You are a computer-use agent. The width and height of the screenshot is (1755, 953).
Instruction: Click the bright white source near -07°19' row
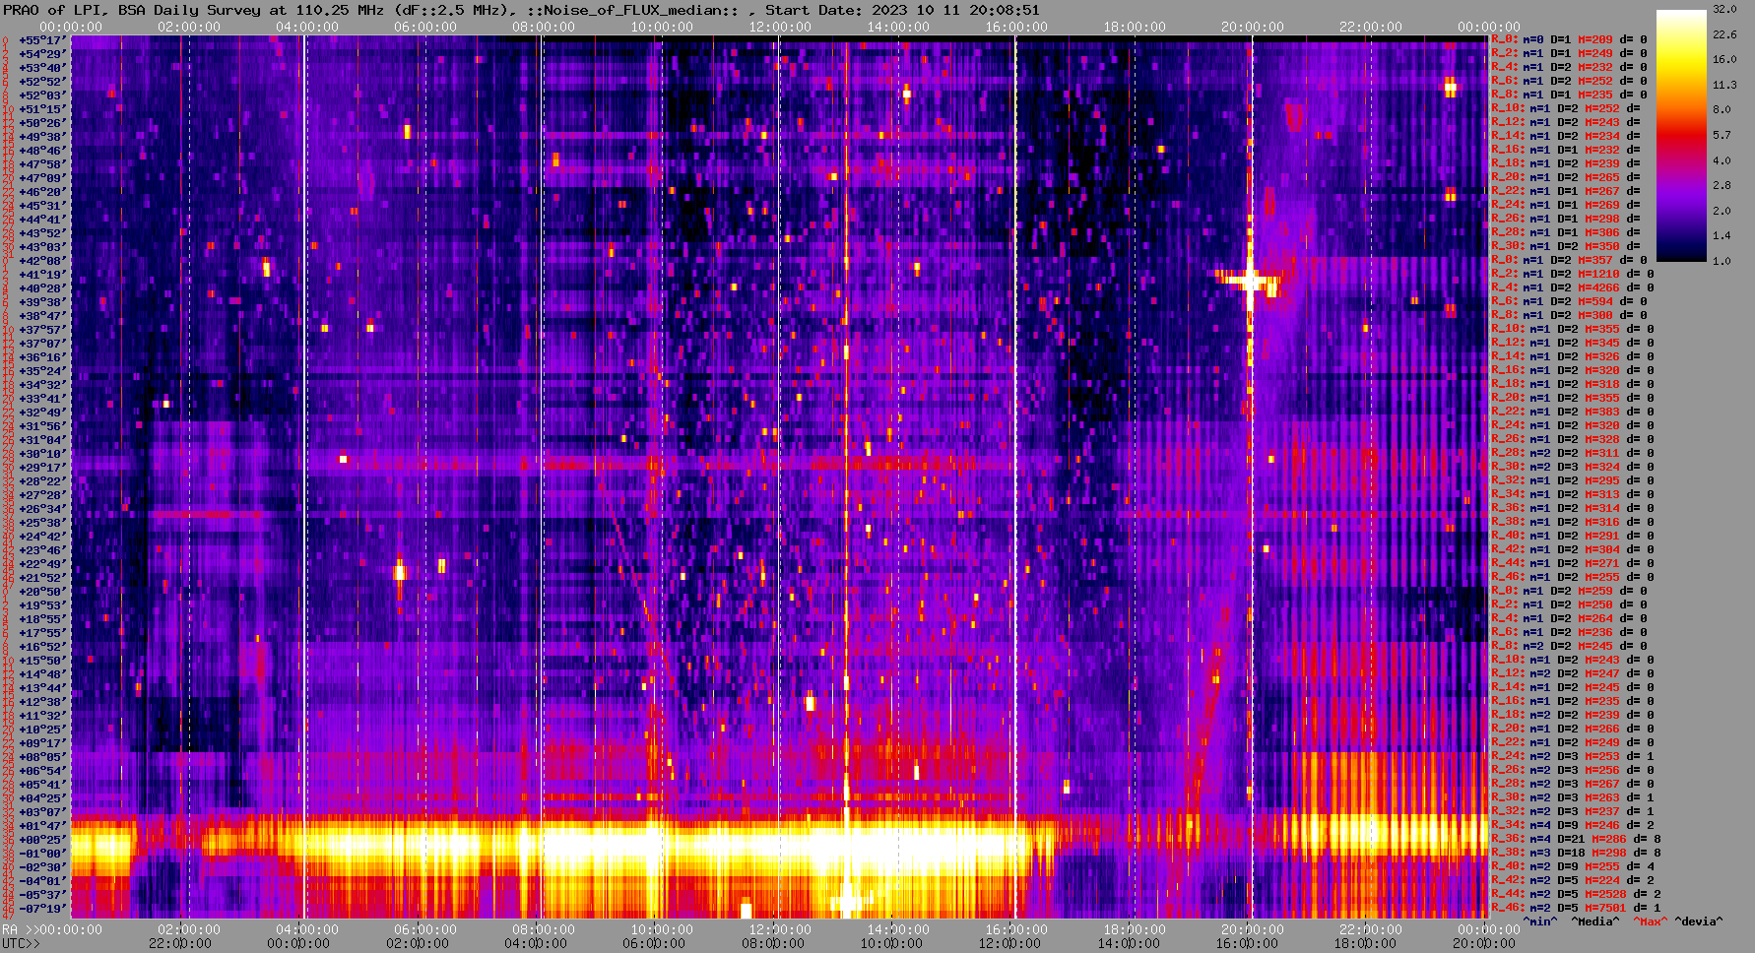click(847, 901)
